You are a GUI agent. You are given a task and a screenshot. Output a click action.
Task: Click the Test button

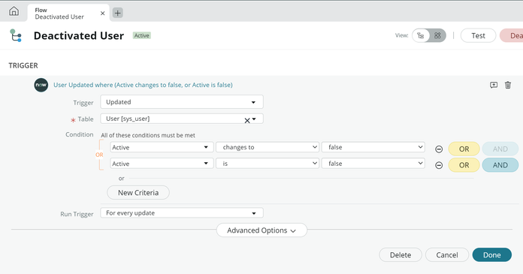(x=478, y=36)
